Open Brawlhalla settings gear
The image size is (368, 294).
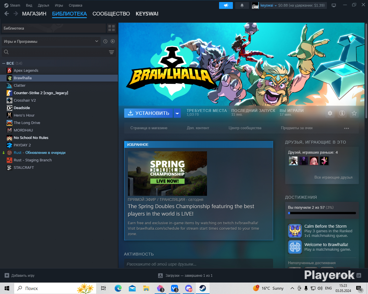(x=330, y=113)
